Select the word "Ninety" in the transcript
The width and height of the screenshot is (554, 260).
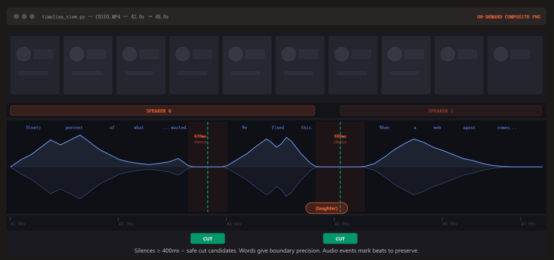(x=33, y=128)
